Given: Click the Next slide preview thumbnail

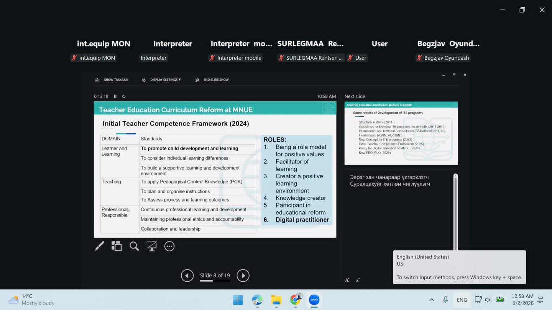Looking at the screenshot, I should coord(401,133).
